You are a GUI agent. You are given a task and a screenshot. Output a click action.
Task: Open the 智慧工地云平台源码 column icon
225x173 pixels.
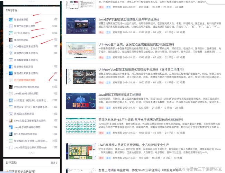(x=11, y=26)
